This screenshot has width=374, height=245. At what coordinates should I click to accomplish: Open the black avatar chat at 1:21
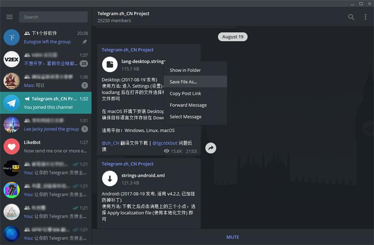pyautogui.click(x=11, y=168)
